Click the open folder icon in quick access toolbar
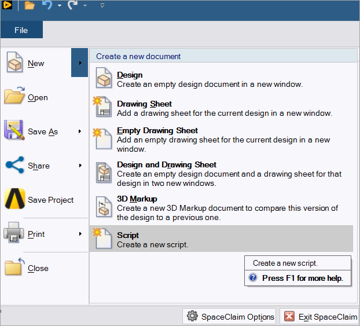The image size is (360, 326). (x=30, y=6)
